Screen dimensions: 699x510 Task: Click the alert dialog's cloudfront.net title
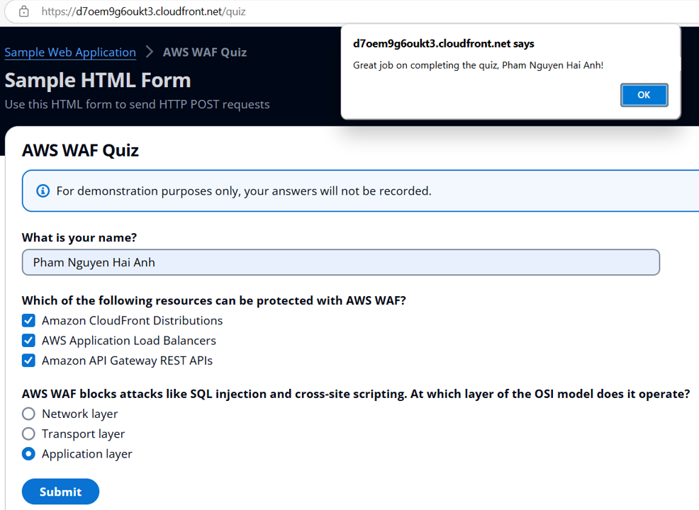[x=444, y=44]
